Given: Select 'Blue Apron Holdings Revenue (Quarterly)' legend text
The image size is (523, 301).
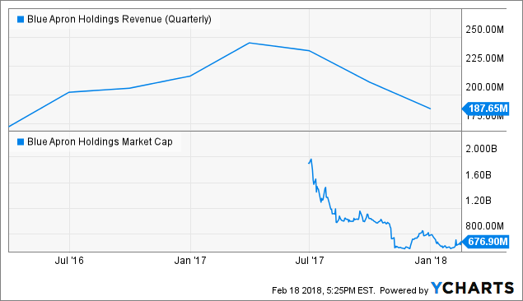Looking at the screenshot, I should 119,19.
